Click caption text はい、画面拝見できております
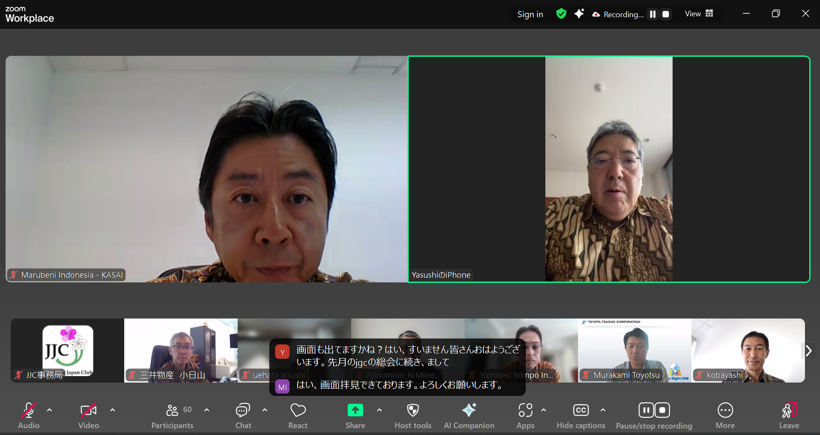The height and width of the screenshot is (435, 820). click(x=400, y=385)
